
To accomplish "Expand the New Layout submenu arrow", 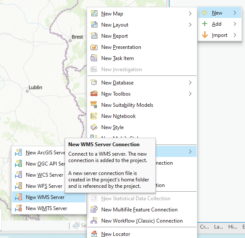I will pos(190,25).
